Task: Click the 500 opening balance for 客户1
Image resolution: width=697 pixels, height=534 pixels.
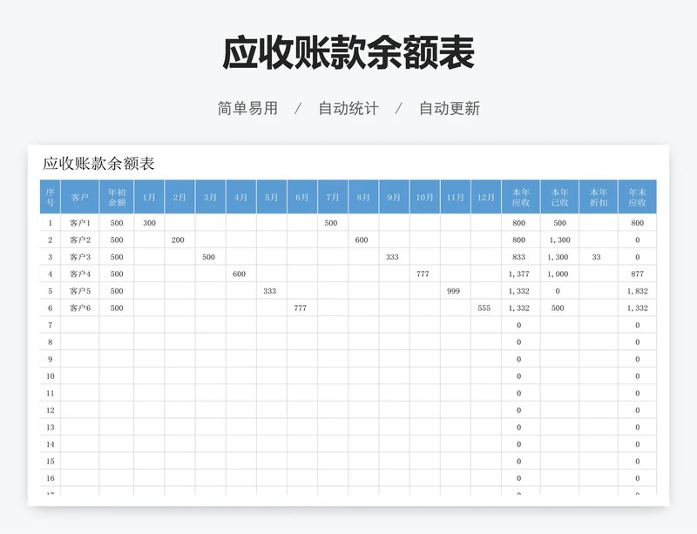Action: coord(117,223)
